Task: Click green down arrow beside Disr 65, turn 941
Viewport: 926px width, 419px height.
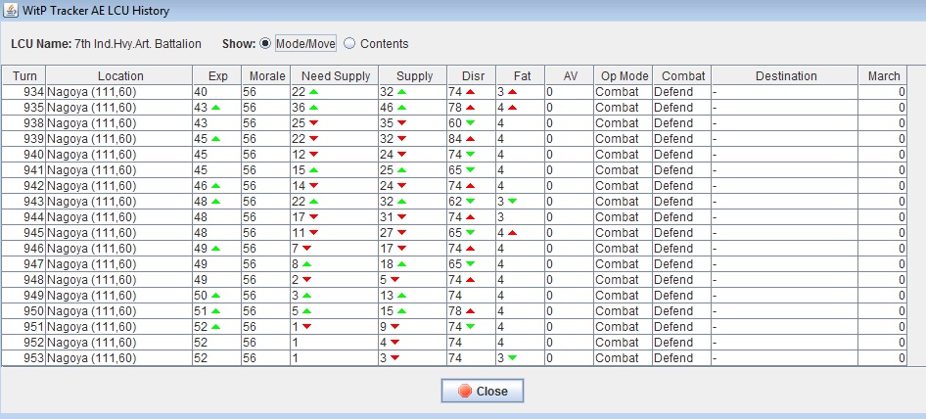Action: click(470, 170)
